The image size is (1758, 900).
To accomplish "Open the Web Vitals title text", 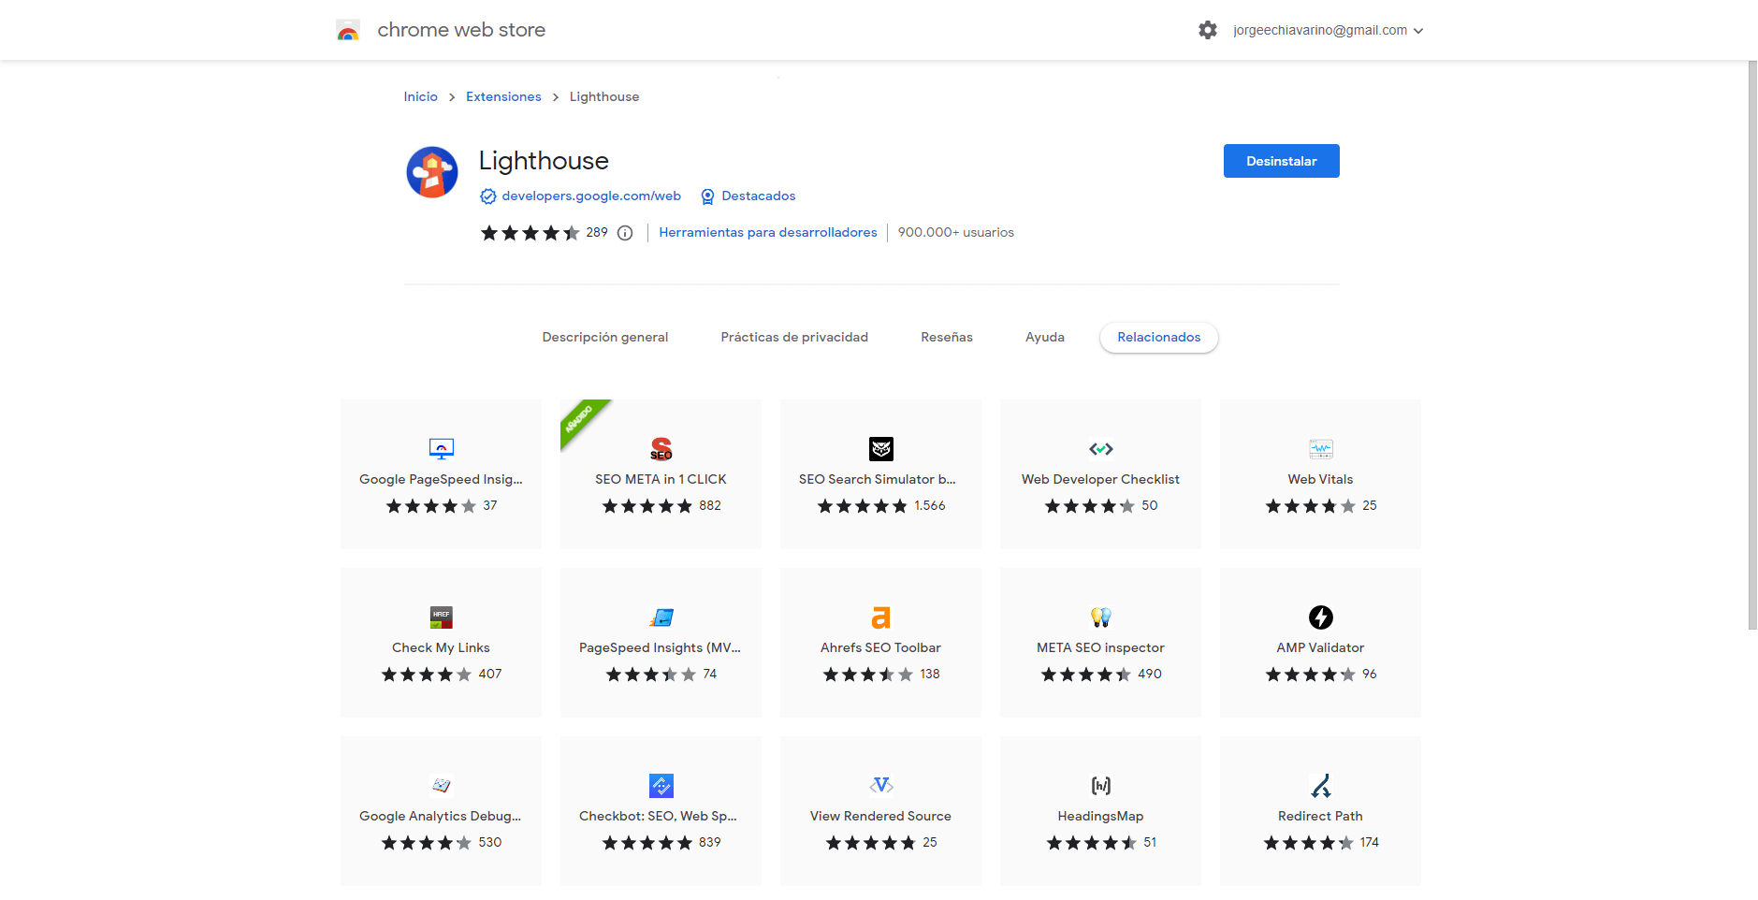I will point(1320,480).
